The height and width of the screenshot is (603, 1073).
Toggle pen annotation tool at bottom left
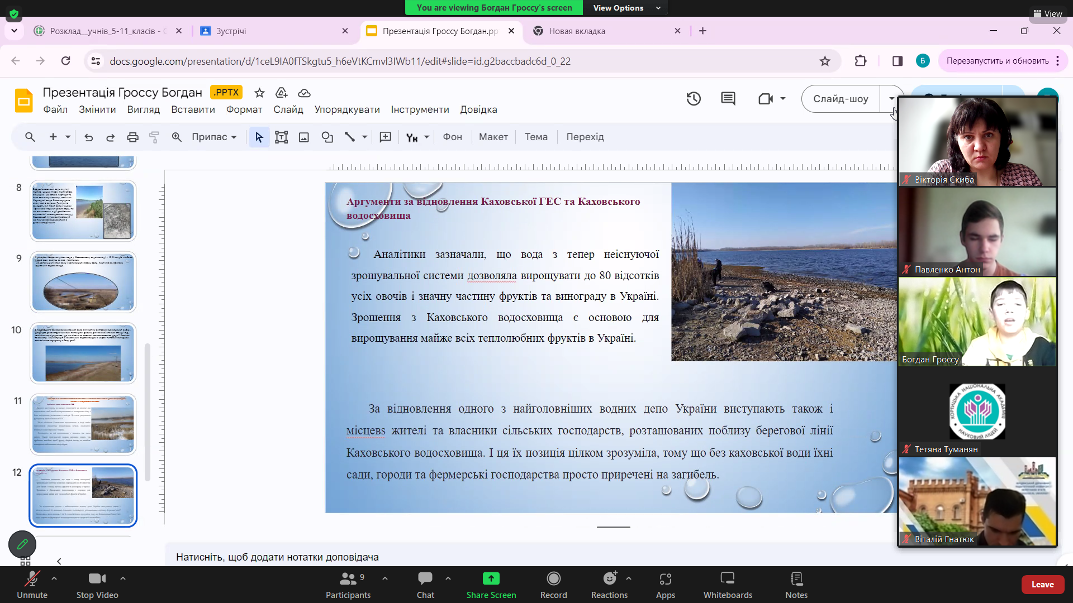point(22,544)
